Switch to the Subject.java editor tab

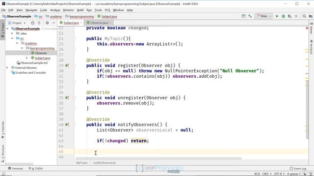pyautogui.click(x=71, y=23)
